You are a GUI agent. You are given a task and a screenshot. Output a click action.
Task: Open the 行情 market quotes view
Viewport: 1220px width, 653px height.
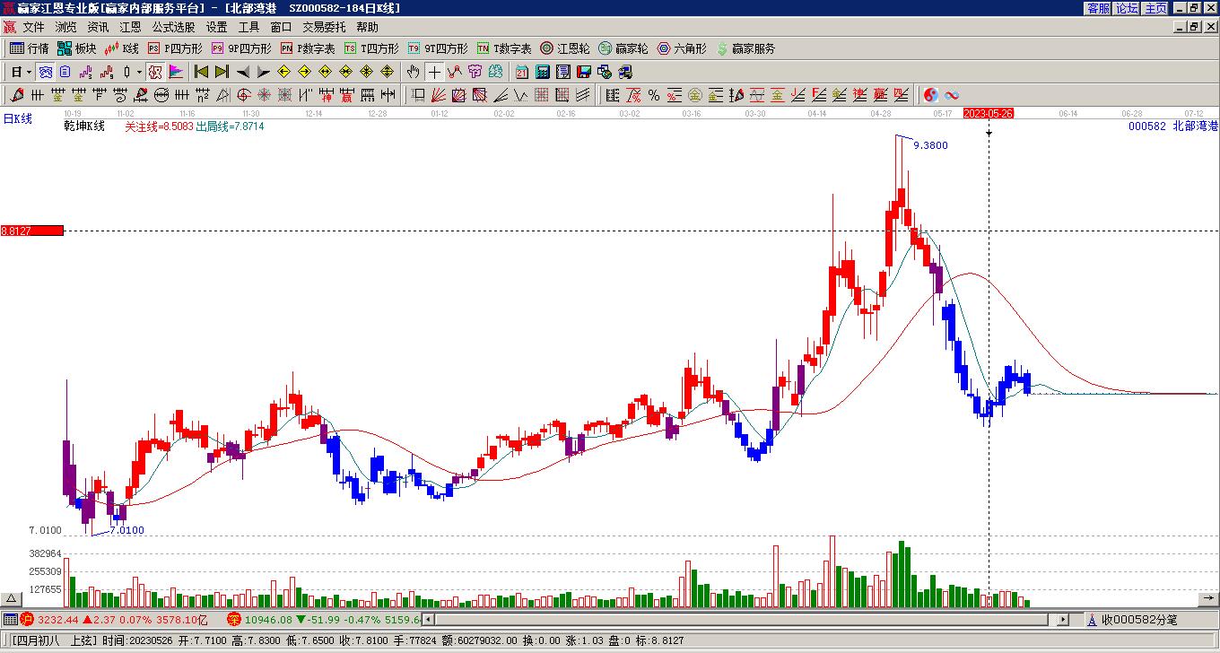coord(29,48)
